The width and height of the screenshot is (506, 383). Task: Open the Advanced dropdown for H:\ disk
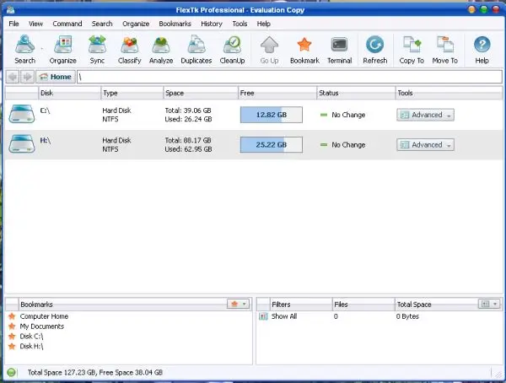pos(425,145)
